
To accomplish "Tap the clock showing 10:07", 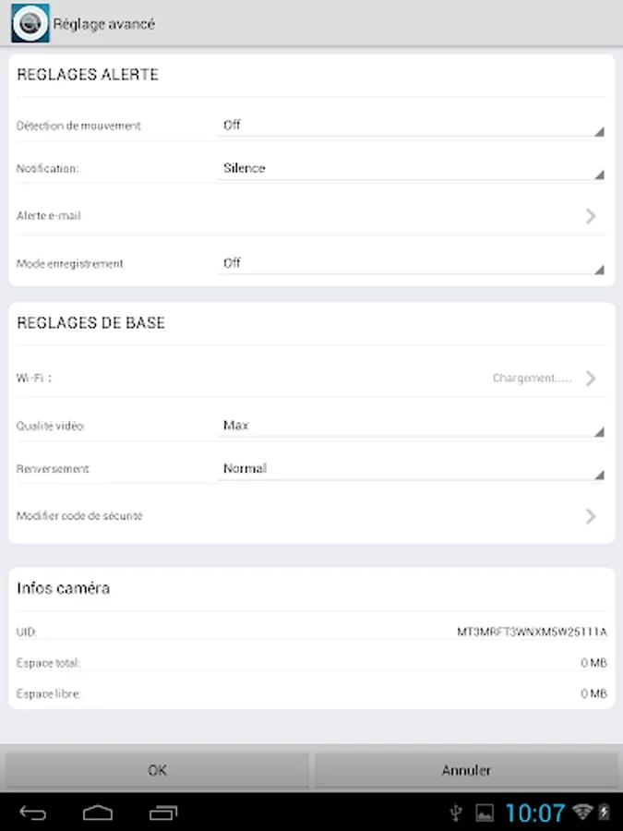I will pos(534,813).
